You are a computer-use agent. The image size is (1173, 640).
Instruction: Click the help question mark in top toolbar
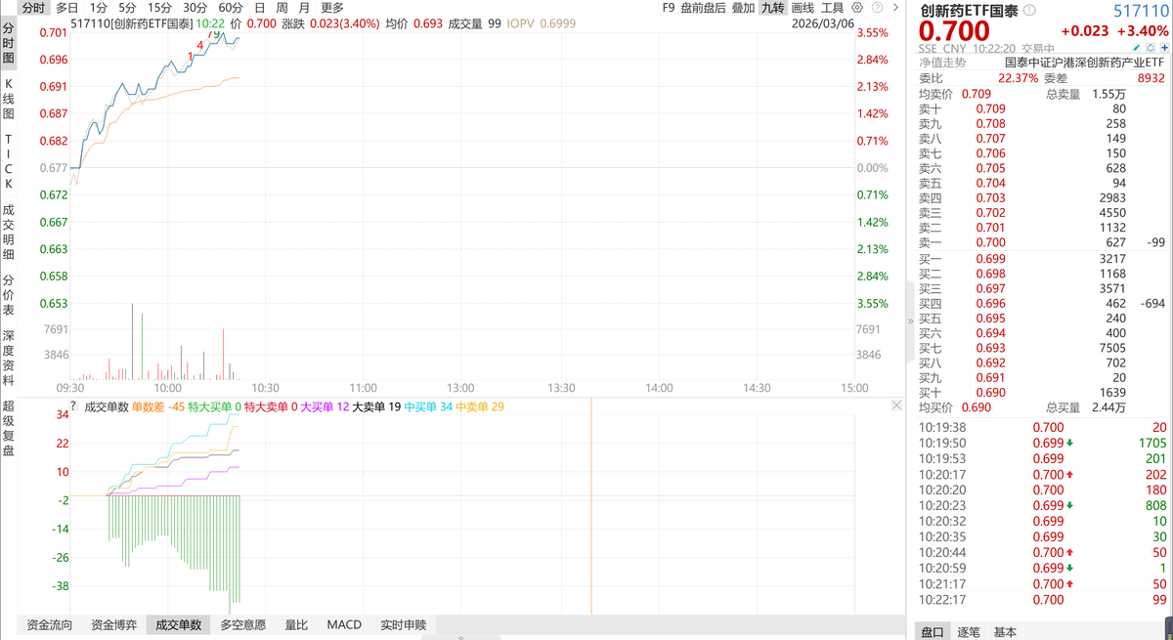pyautogui.click(x=878, y=8)
